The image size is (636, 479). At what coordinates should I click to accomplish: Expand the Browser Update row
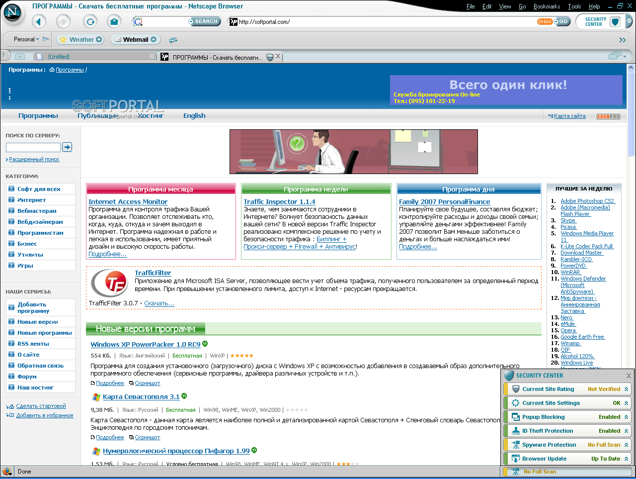coord(626,459)
